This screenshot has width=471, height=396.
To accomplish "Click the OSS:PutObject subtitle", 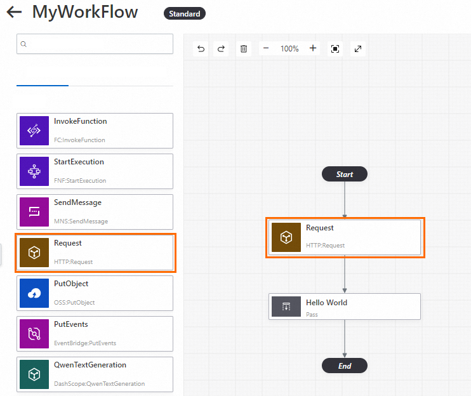I will pyautogui.click(x=74, y=302).
